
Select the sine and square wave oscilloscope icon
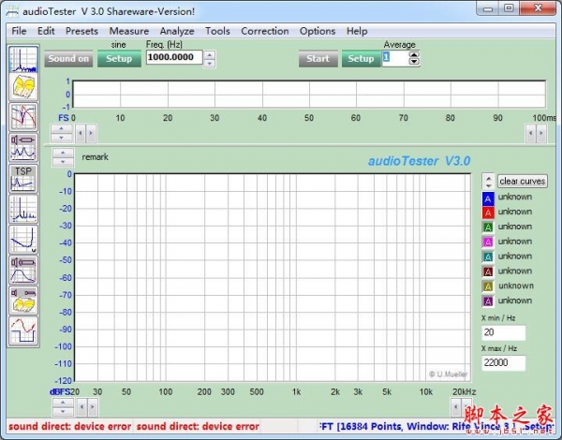23,330
